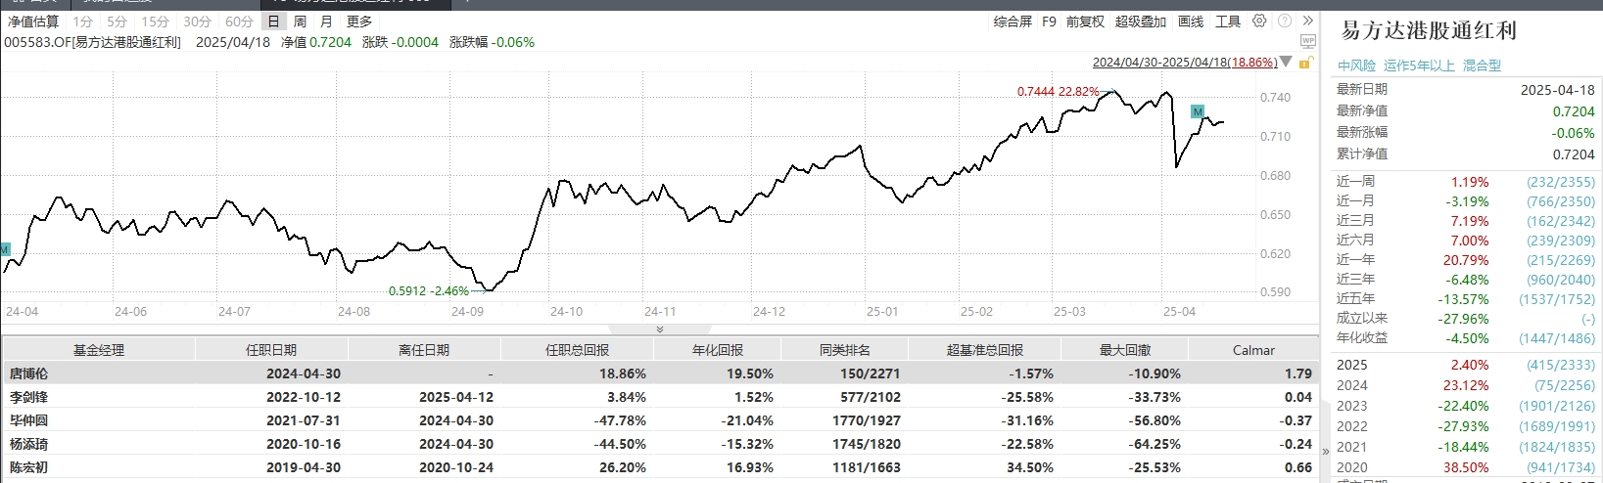This screenshot has height=483, width=1603.
Task: Collapse the manager table with chevron divider
Action: coord(659,329)
